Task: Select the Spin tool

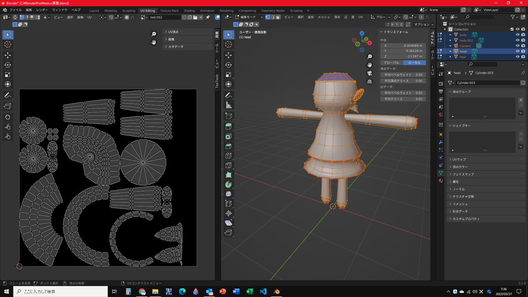Action: coord(228,185)
